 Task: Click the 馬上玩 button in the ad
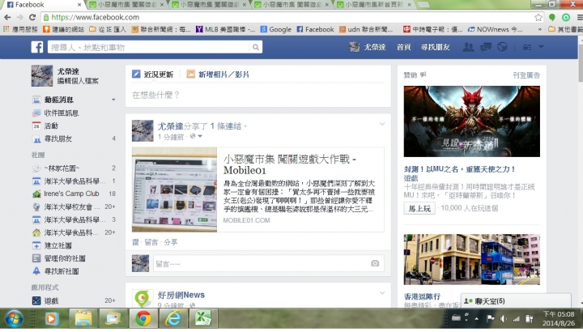coord(419,208)
